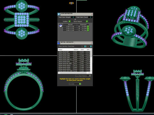Click the ring model in the perspective viewport
Viewport: 154px width, 115px height.
130,27
